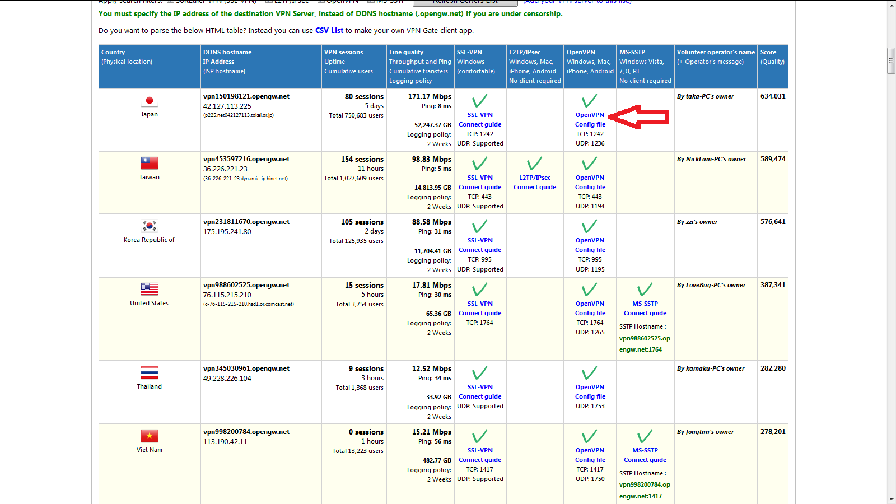Click IP address 113.190.42.11

click(x=225, y=442)
